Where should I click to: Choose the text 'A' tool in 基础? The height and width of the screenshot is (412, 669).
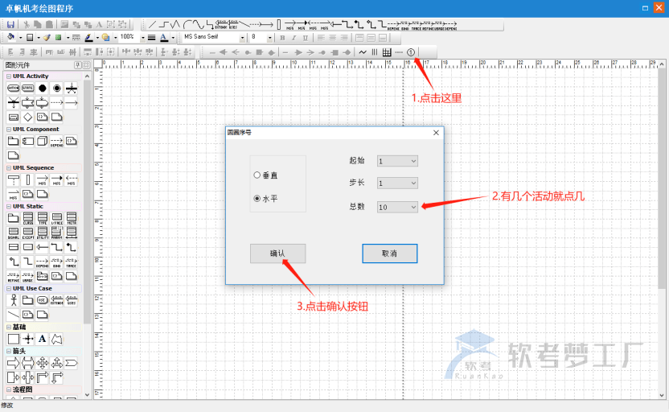42,339
